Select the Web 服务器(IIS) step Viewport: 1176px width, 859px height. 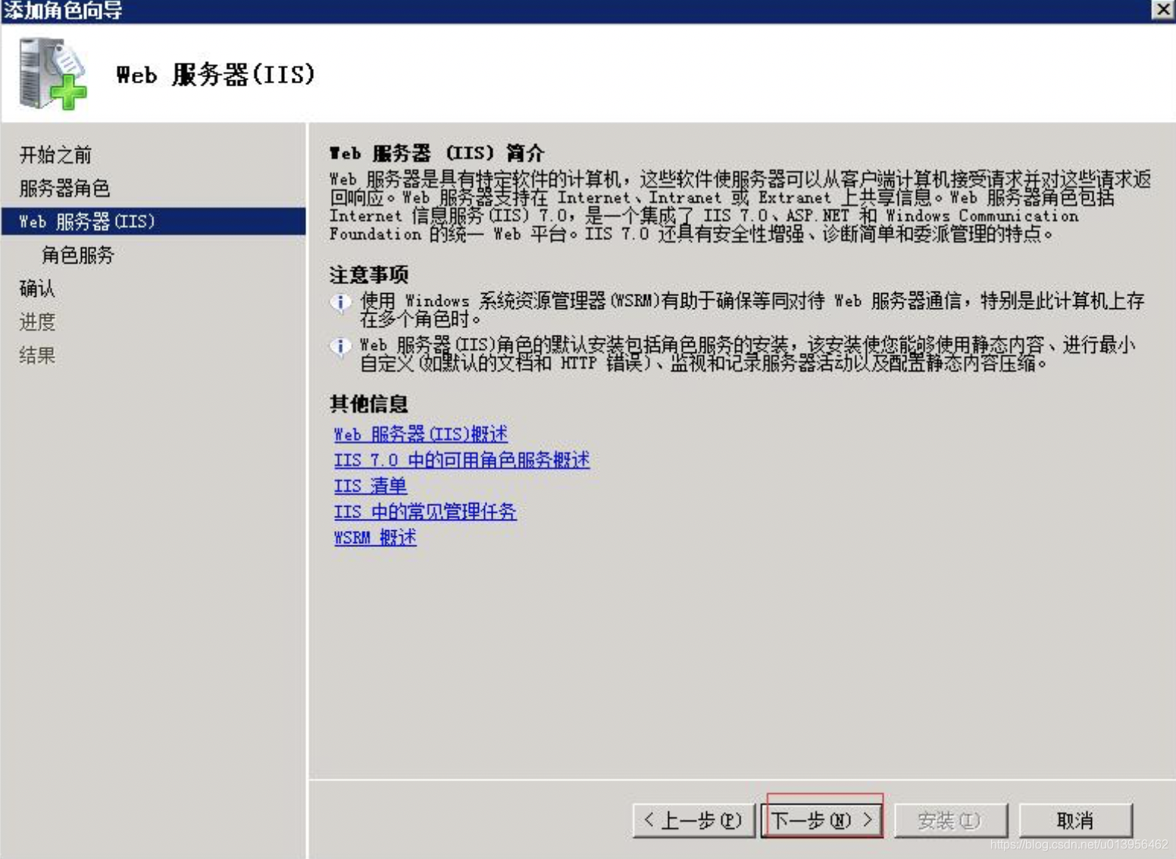point(154,221)
